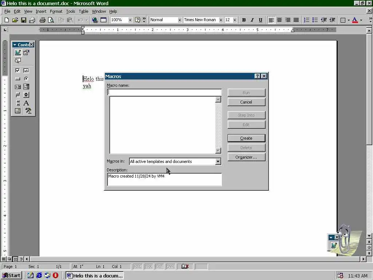Toggle Center paragraph alignment
Screen dimensions: 373x280
pyautogui.click(x=279, y=20)
